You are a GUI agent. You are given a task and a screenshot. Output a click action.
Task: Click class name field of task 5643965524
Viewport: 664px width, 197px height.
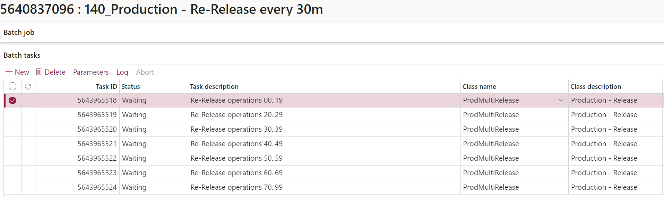[491, 187]
